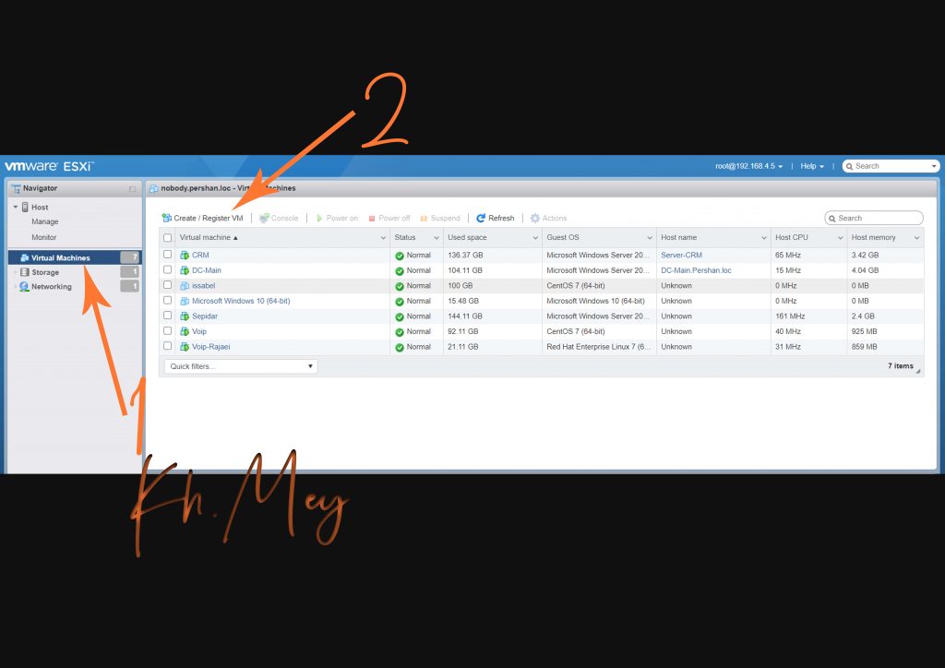
Task: Sort by the Host CPU column header
Action: (x=791, y=237)
